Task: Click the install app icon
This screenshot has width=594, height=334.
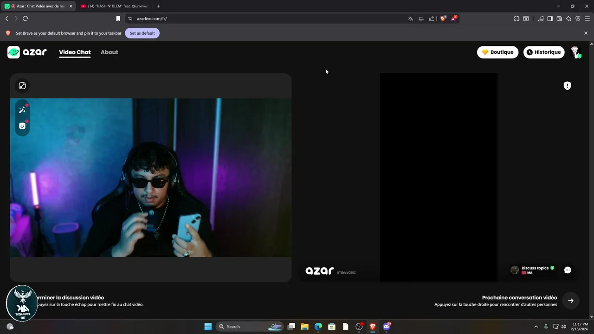Action: (x=421, y=19)
